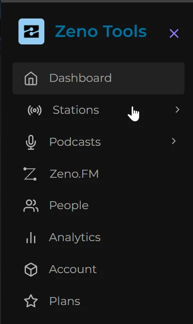Click the People users icon
193x324 pixels.
pos(31,206)
